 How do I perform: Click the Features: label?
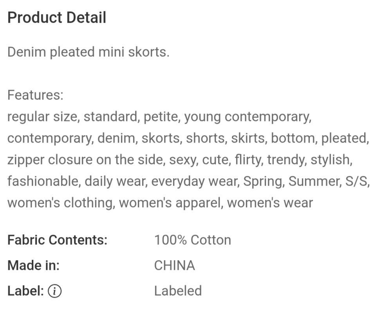[35, 95]
